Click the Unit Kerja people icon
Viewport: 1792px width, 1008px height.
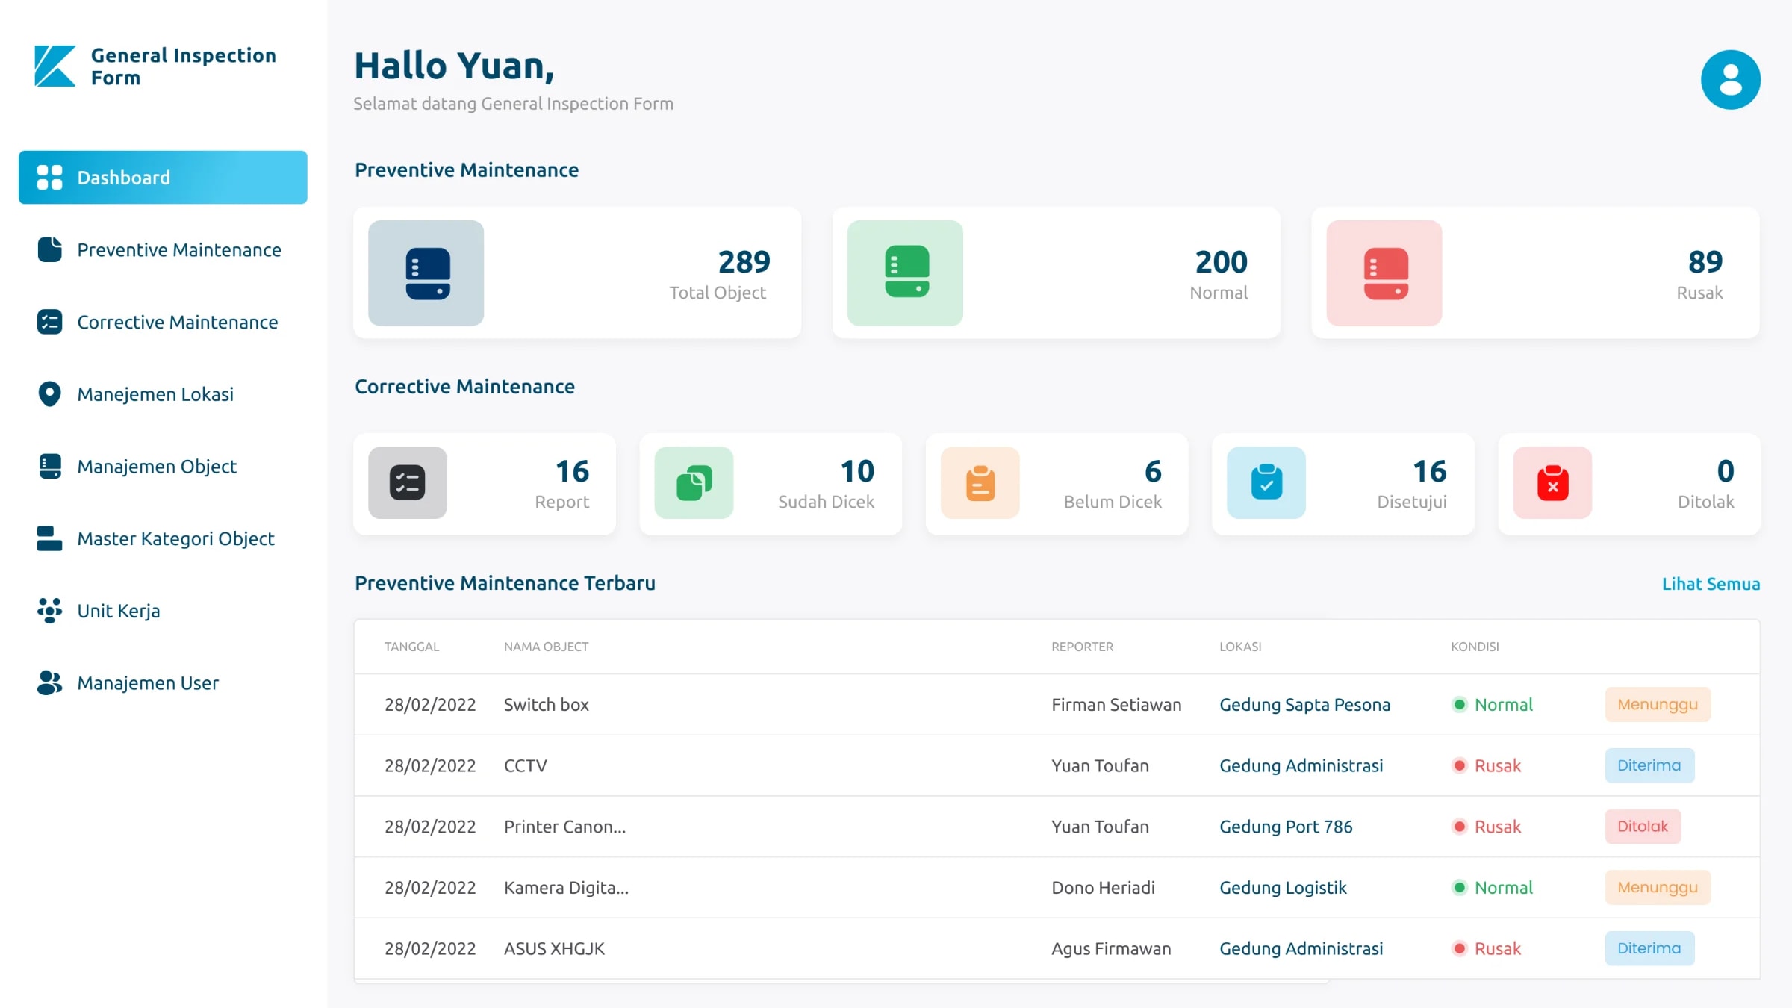click(x=50, y=611)
